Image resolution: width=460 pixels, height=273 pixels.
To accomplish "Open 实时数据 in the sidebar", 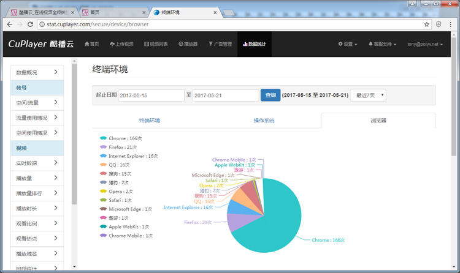I will pos(37,163).
